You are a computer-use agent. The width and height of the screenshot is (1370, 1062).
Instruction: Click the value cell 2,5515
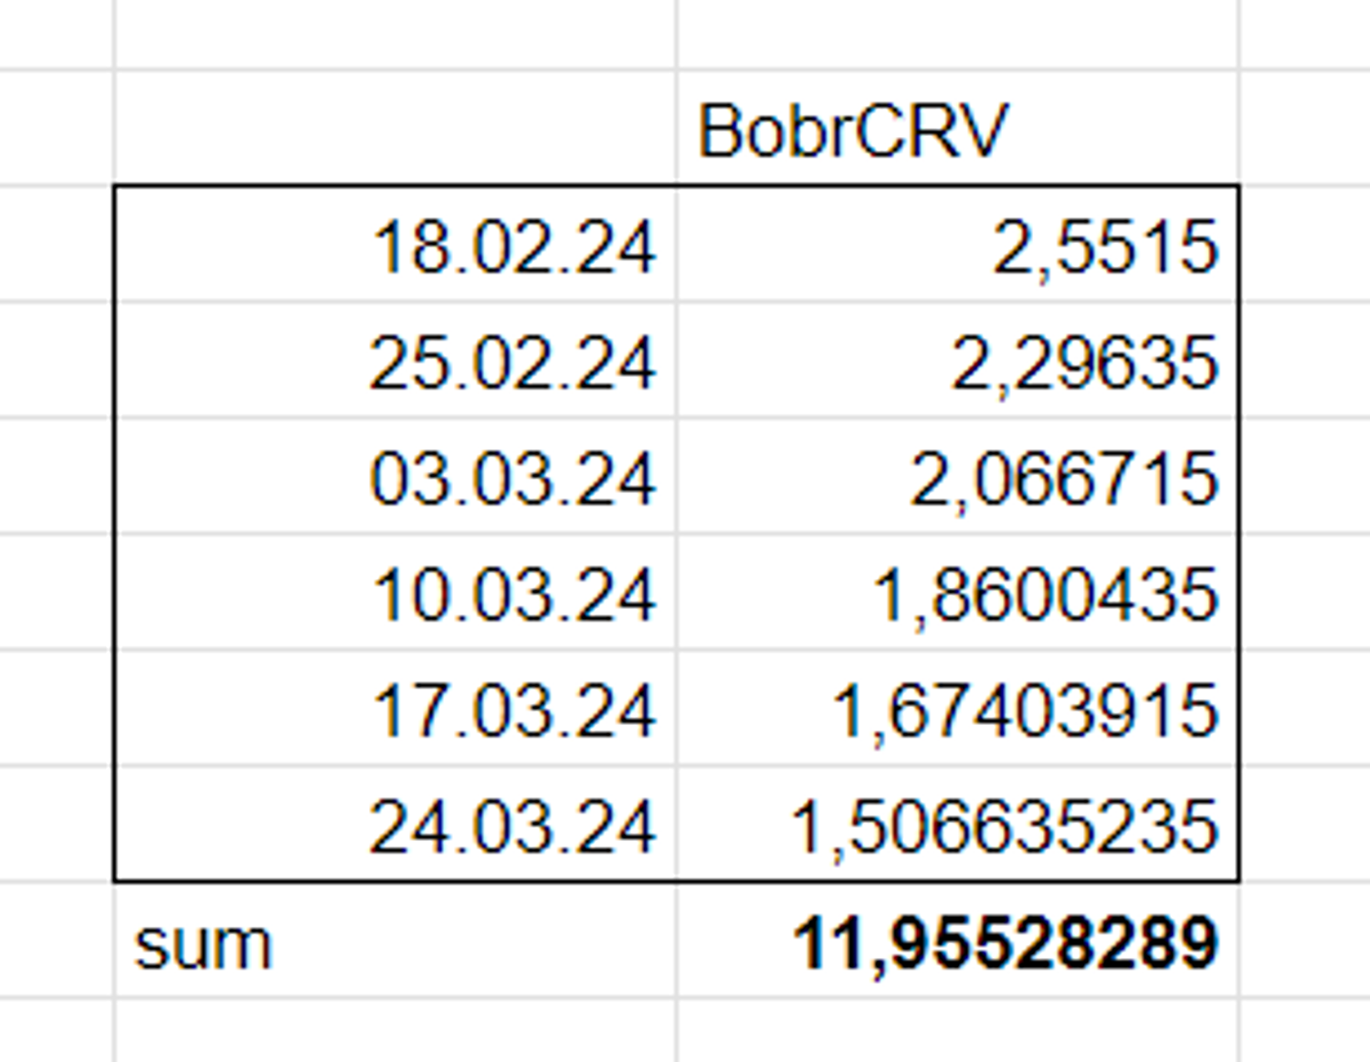click(957, 245)
